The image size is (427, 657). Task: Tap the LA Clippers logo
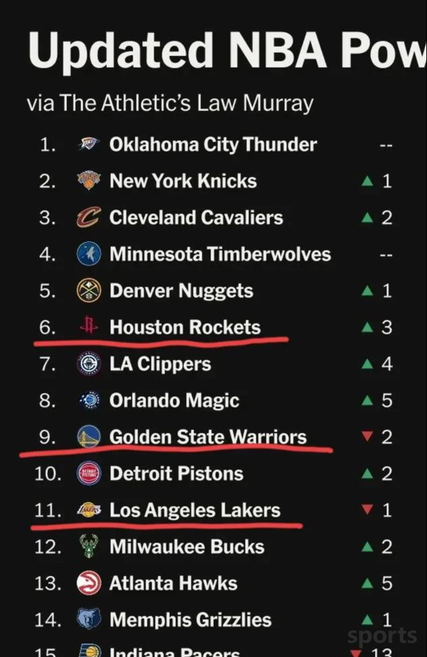(89, 363)
